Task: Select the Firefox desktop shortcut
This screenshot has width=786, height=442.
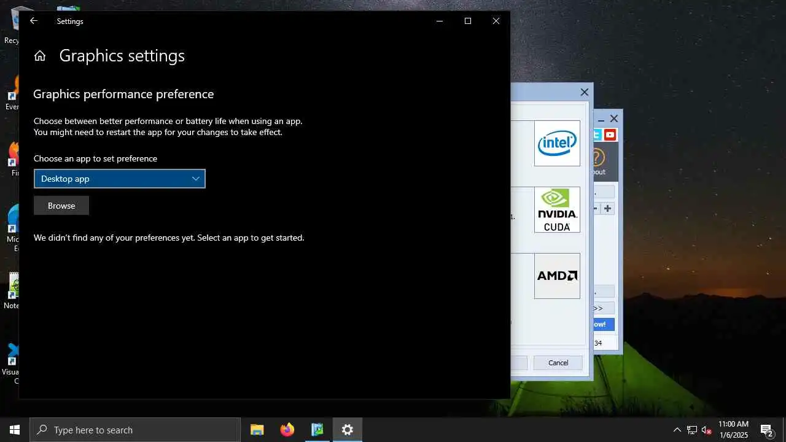Action: pos(12,158)
